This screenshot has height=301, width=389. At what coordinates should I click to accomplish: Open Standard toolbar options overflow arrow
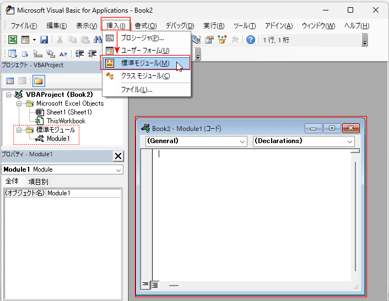[x=365, y=41]
